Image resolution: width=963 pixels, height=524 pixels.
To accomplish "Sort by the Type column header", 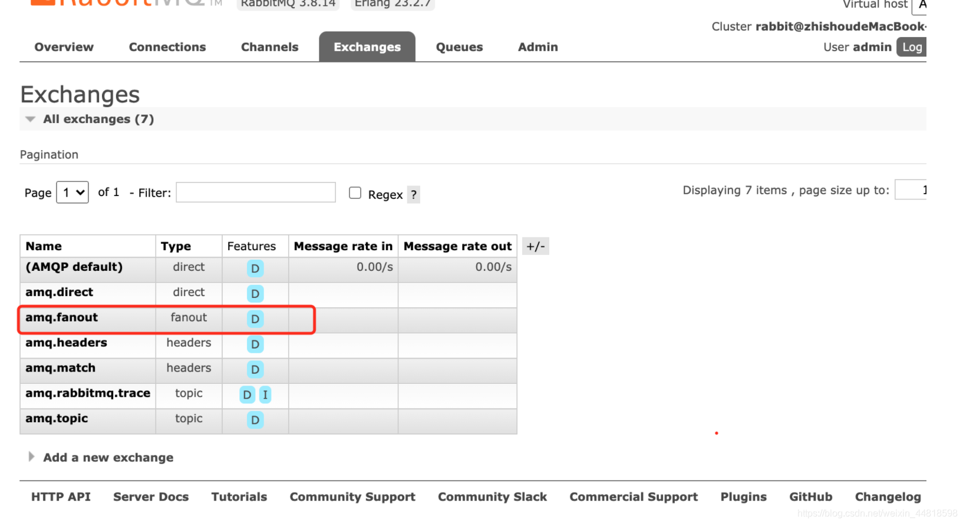I will (x=176, y=246).
